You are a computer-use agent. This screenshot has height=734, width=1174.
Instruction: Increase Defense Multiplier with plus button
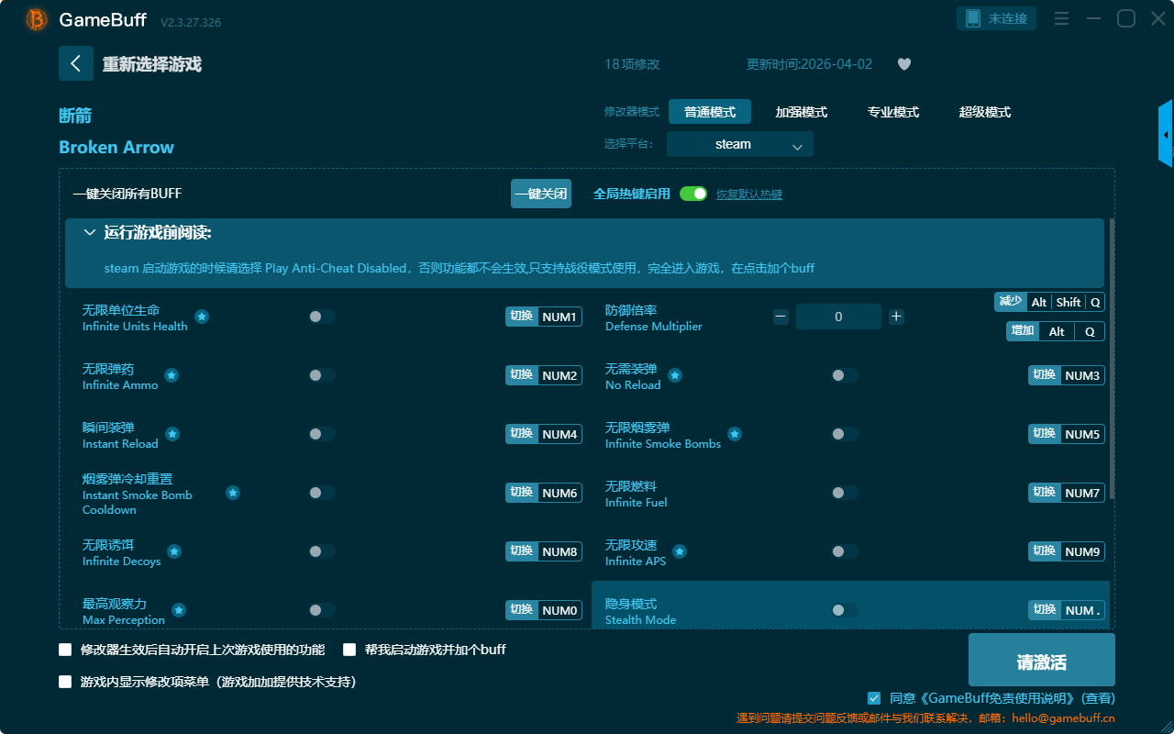(896, 317)
